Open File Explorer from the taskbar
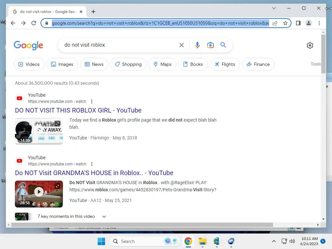The height and width of the screenshot is (249, 332). tap(202, 241)
